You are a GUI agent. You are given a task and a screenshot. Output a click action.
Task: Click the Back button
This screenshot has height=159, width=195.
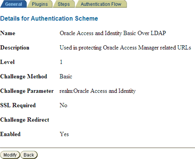[x=29, y=155]
